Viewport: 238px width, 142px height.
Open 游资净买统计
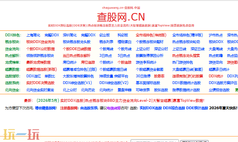(146, 62)
